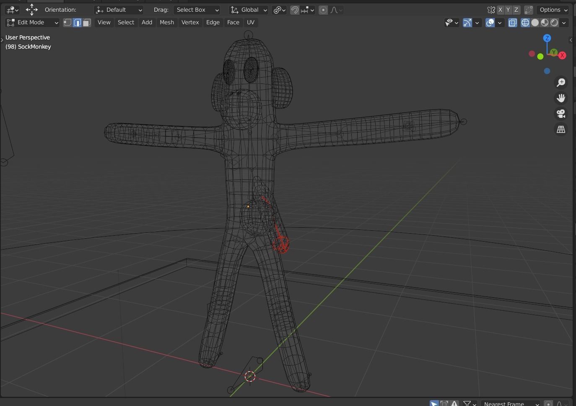This screenshot has width=576, height=406.
Task: Open the Edit Mode selector
Action: click(x=32, y=23)
